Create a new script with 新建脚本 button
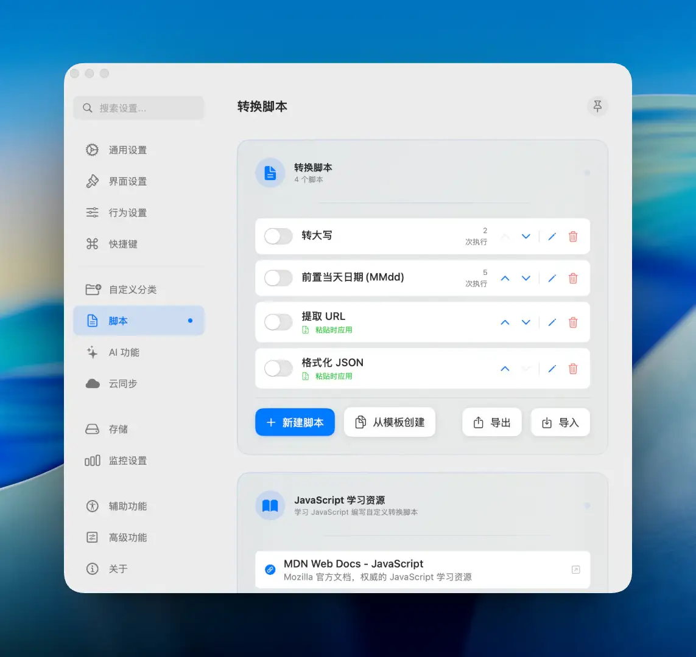Screen dimensions: 696x657 [295, 422]
